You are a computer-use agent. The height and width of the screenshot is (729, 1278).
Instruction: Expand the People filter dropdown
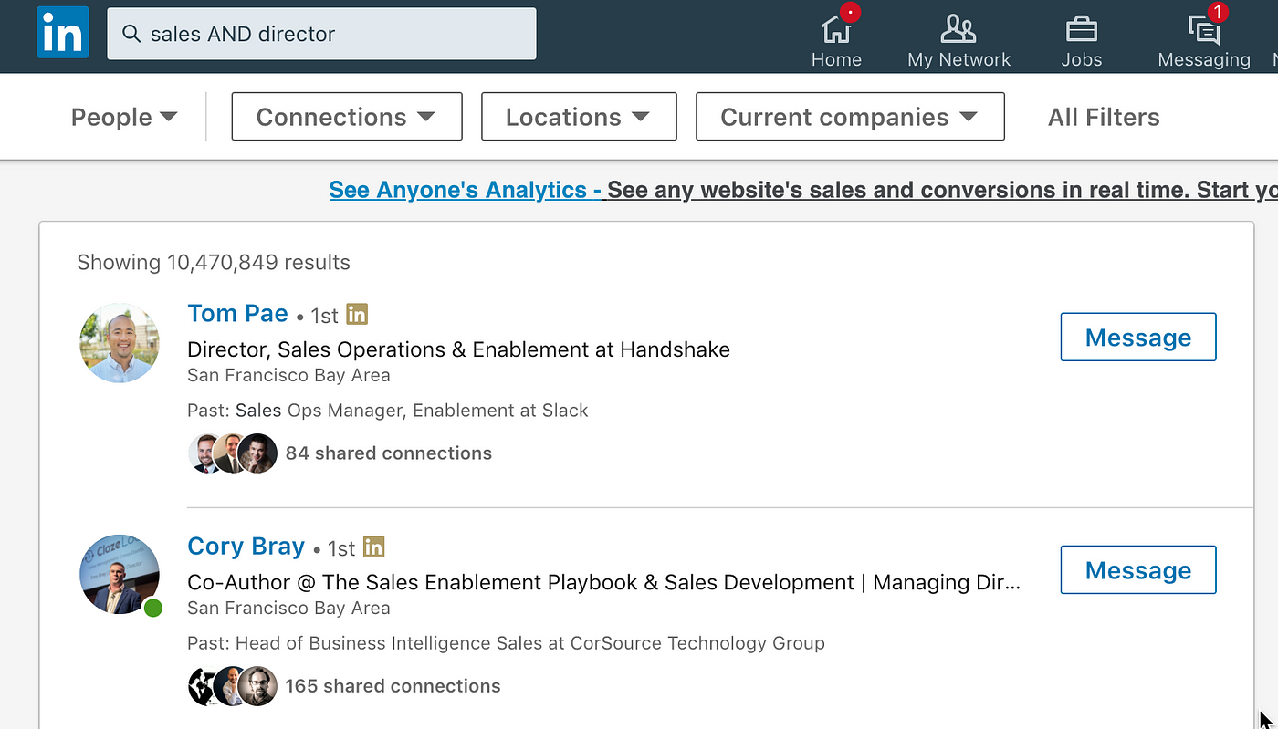tap(123, 117)
